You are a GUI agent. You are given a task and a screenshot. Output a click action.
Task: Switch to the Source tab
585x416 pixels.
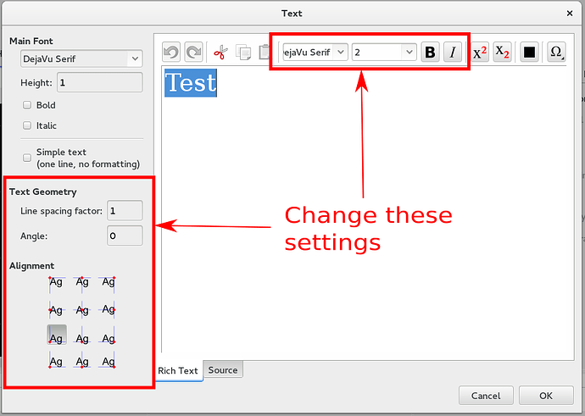223,370
